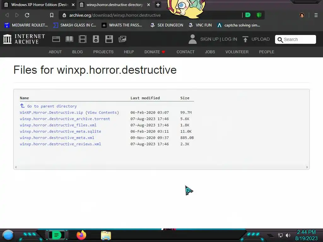This screenshot has height=242, width=323.
Task: Open the BLOG menu item
Action: pyautogui.click(x=78, y=52)
